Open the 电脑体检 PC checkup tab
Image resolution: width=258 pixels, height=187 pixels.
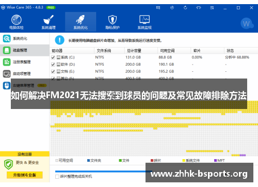(17, 22)
